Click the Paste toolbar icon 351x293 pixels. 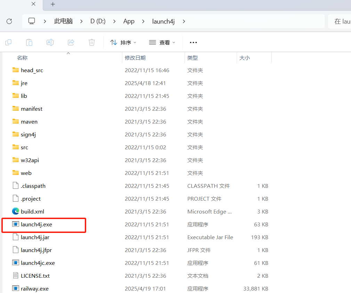click(29, 42)
